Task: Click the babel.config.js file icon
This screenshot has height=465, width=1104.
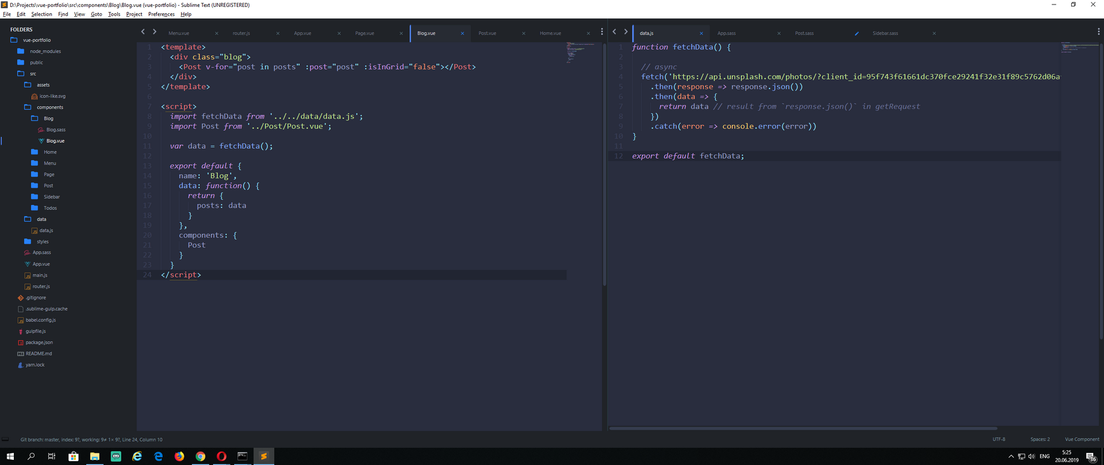Action: click(21, 320)
